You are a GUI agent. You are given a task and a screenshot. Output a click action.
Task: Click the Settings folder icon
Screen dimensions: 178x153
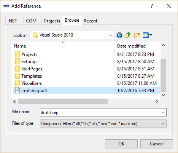pos(17,62)
